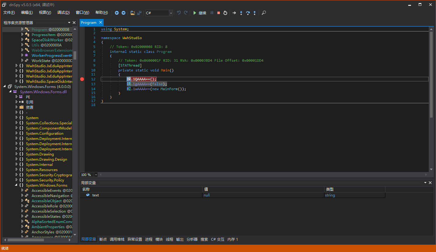Image resolution: width=436 pixels, height=252 pixels.
Task: Step out of the current method
Action: 255,13
